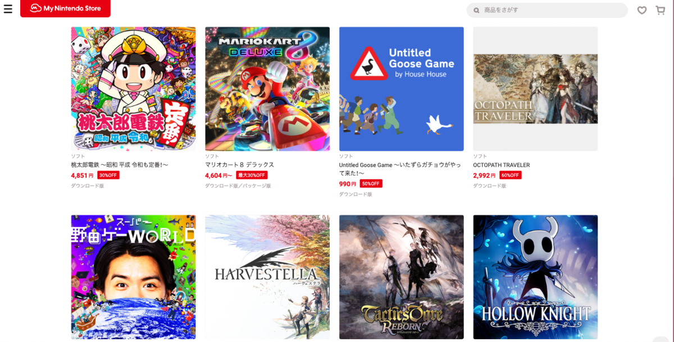Viewport: 674px width, 342px height.
Task: Select the 野田ゲーWORLD game thumbnail
Action: tap(133, 277)
